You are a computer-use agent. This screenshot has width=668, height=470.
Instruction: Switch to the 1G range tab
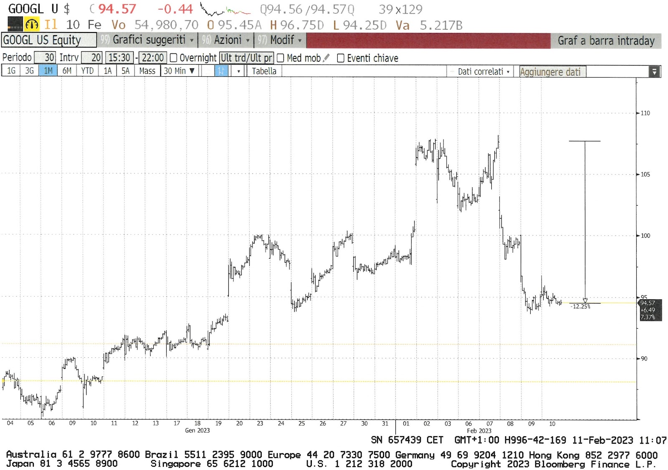[11, 71]
